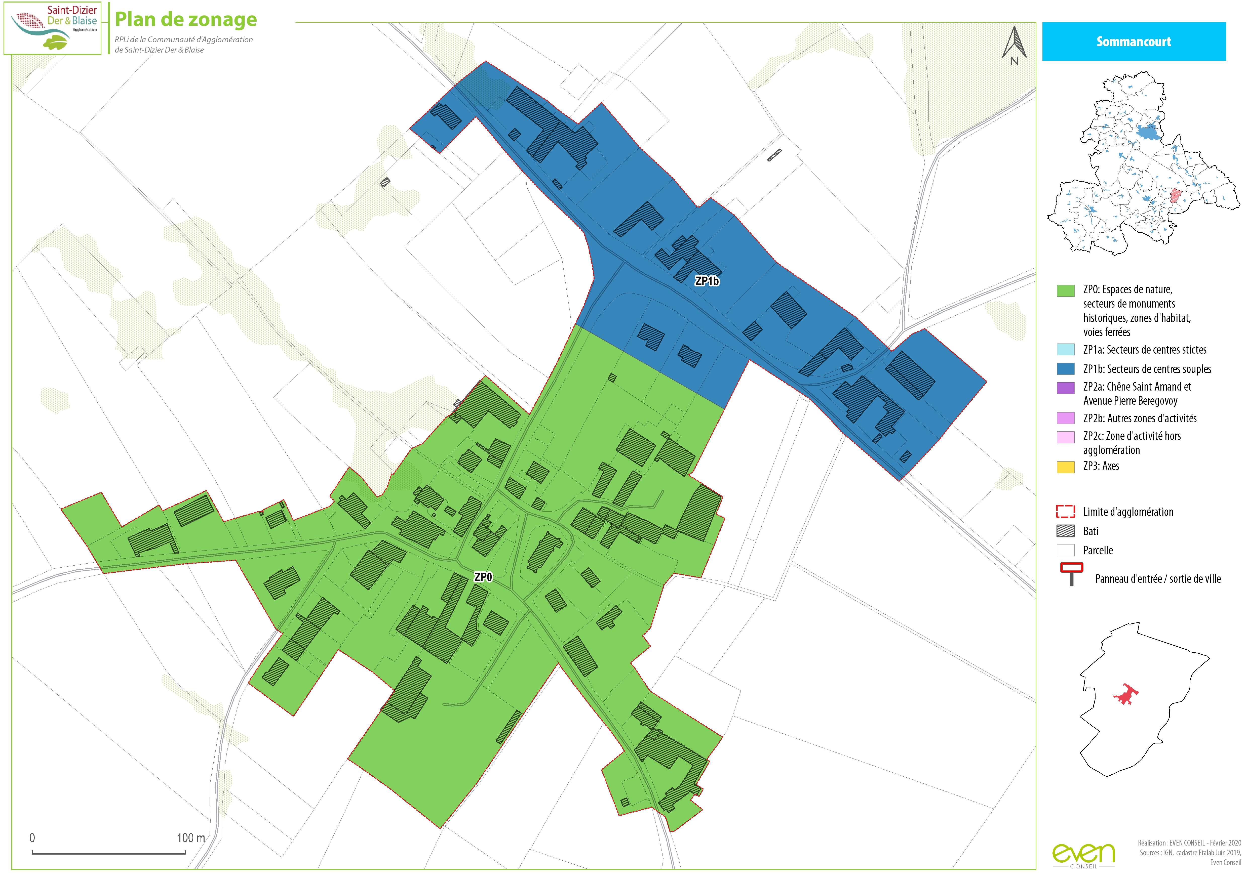Click the RPLi de la Communauté subtitle
Screen dimensions: 1248x882
click(184, 45)
